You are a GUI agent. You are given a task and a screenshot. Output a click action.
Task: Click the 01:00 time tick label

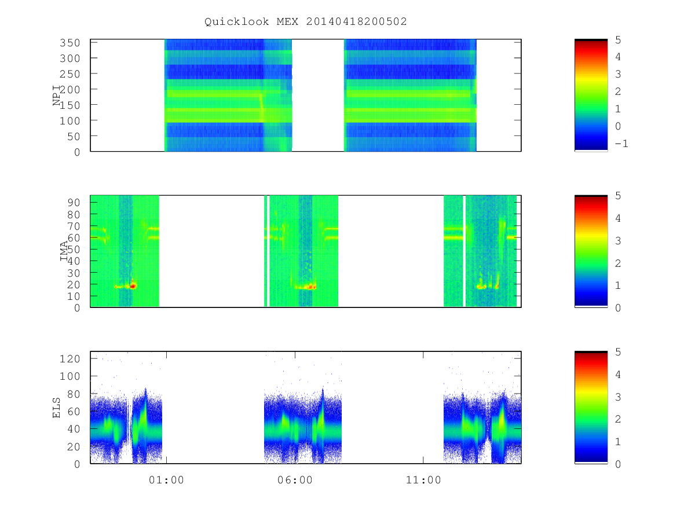coord(167,480)
